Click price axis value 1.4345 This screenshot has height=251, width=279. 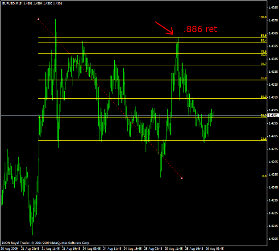click(273, 59)
